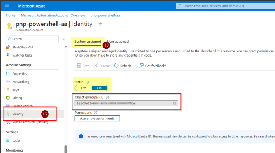Open the Keys settings item
The height and width of the screenshot is (153, 275).
tap(15, 90)
